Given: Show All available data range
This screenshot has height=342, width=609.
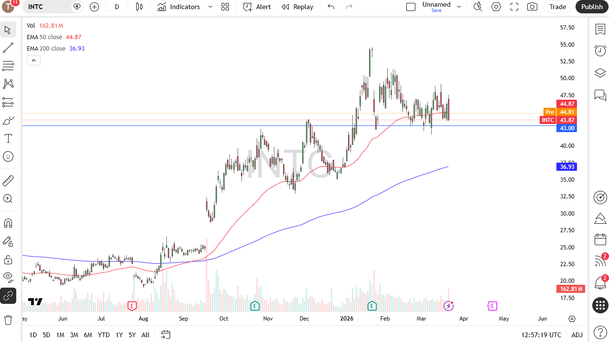Looking at the screenshot, I should tap(145, 335).
